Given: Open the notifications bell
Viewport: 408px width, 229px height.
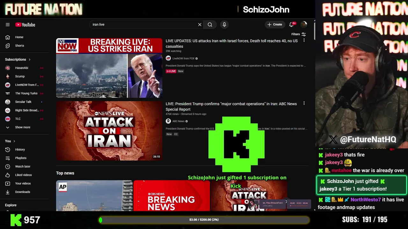Looking at the screenshot, I should coord(291,24).
